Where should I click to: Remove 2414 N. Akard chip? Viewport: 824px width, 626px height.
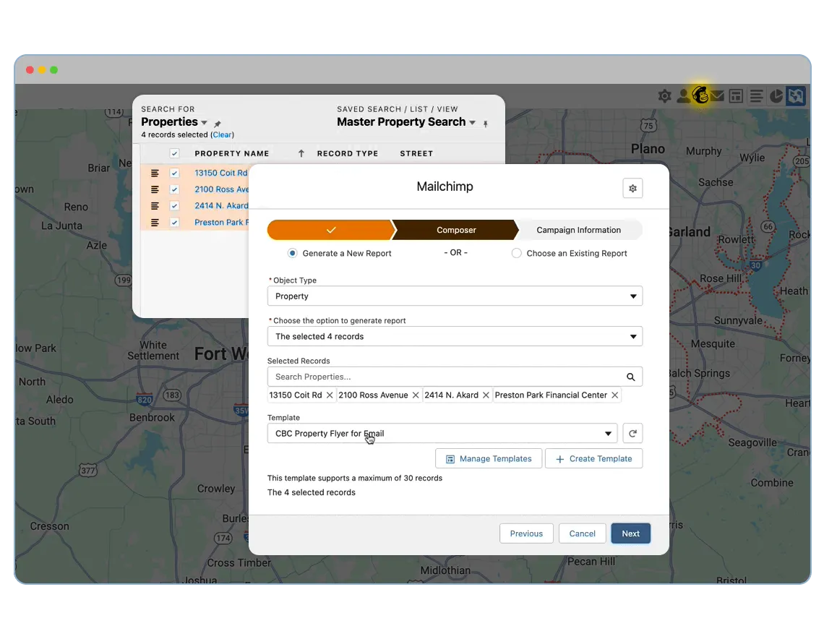tap(486, 395)
